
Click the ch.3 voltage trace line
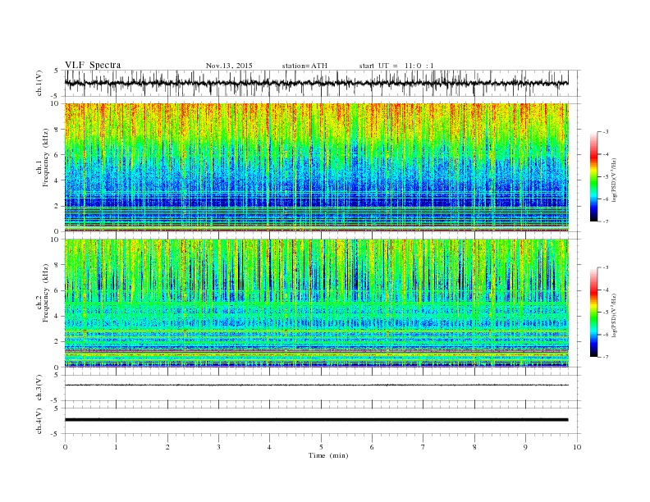(316, 386)
